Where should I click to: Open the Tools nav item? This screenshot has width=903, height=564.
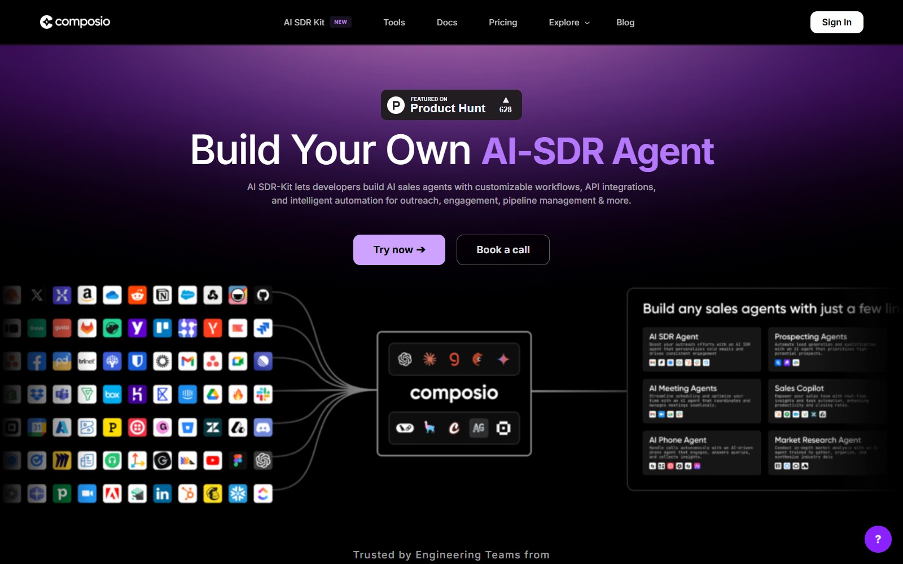(x=394, y=23)
